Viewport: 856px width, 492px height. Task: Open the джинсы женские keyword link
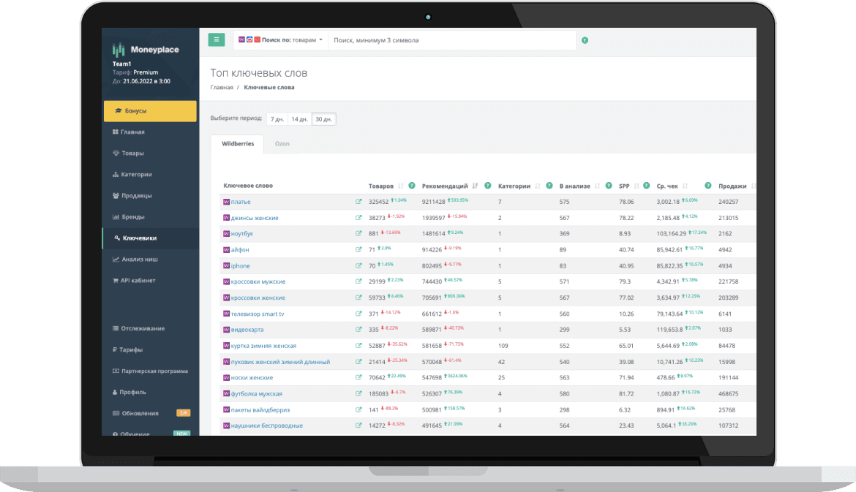coord(255,218)
